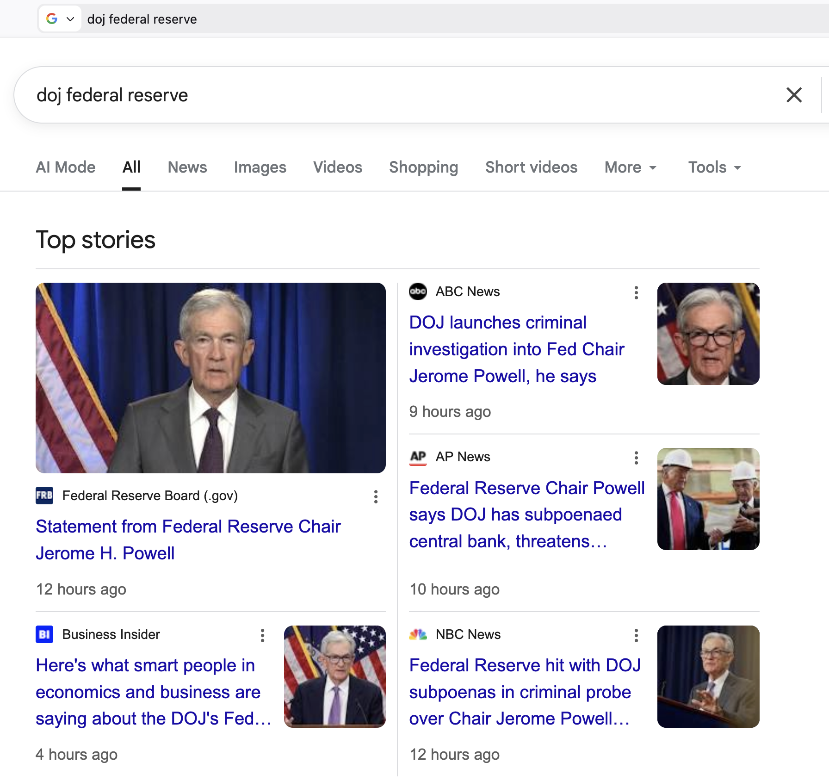Click the 'ABC News' source name
The width and height of the screenshot is (829, 781).
(468, 291)
